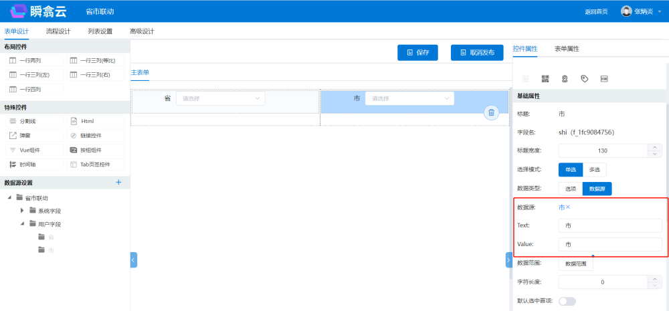
Task: Collapse the 用户字段 tree node
Action: [x=22, y=224]
